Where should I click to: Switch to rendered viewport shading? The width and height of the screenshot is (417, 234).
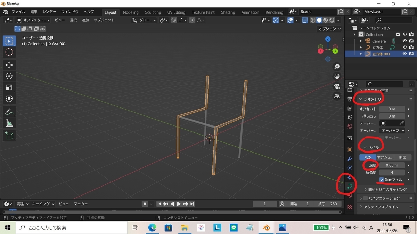tap(332, 20)
